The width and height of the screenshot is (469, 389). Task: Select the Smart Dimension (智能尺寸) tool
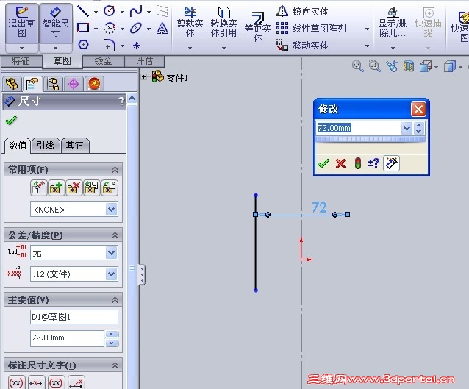55,24
